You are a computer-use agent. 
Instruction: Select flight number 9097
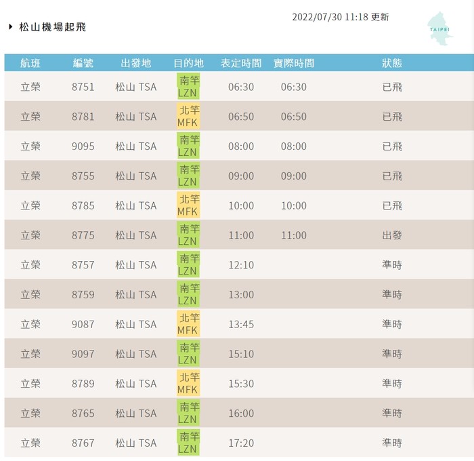point(83,354)
